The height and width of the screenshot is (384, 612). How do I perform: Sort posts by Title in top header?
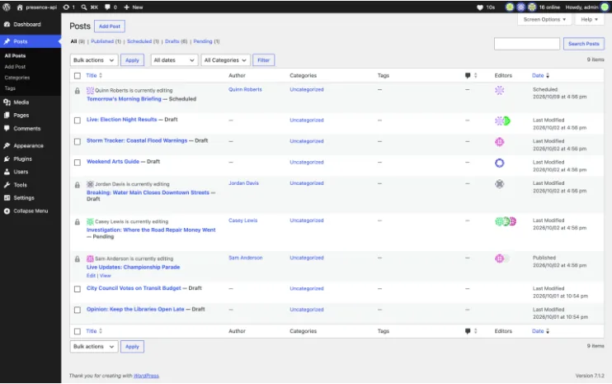pyautogui.click(x=94, y=75)
